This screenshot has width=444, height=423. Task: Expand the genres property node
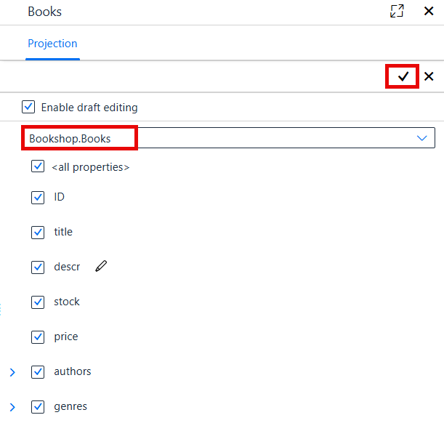point(12,407)
